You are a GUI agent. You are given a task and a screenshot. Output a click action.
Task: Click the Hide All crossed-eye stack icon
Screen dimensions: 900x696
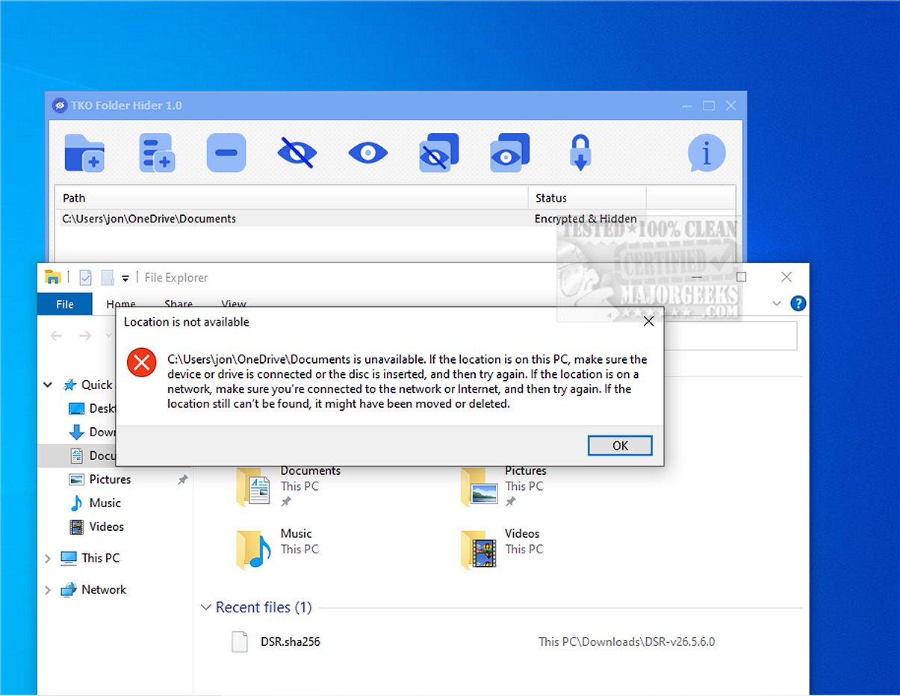click(x=439, y=153)
